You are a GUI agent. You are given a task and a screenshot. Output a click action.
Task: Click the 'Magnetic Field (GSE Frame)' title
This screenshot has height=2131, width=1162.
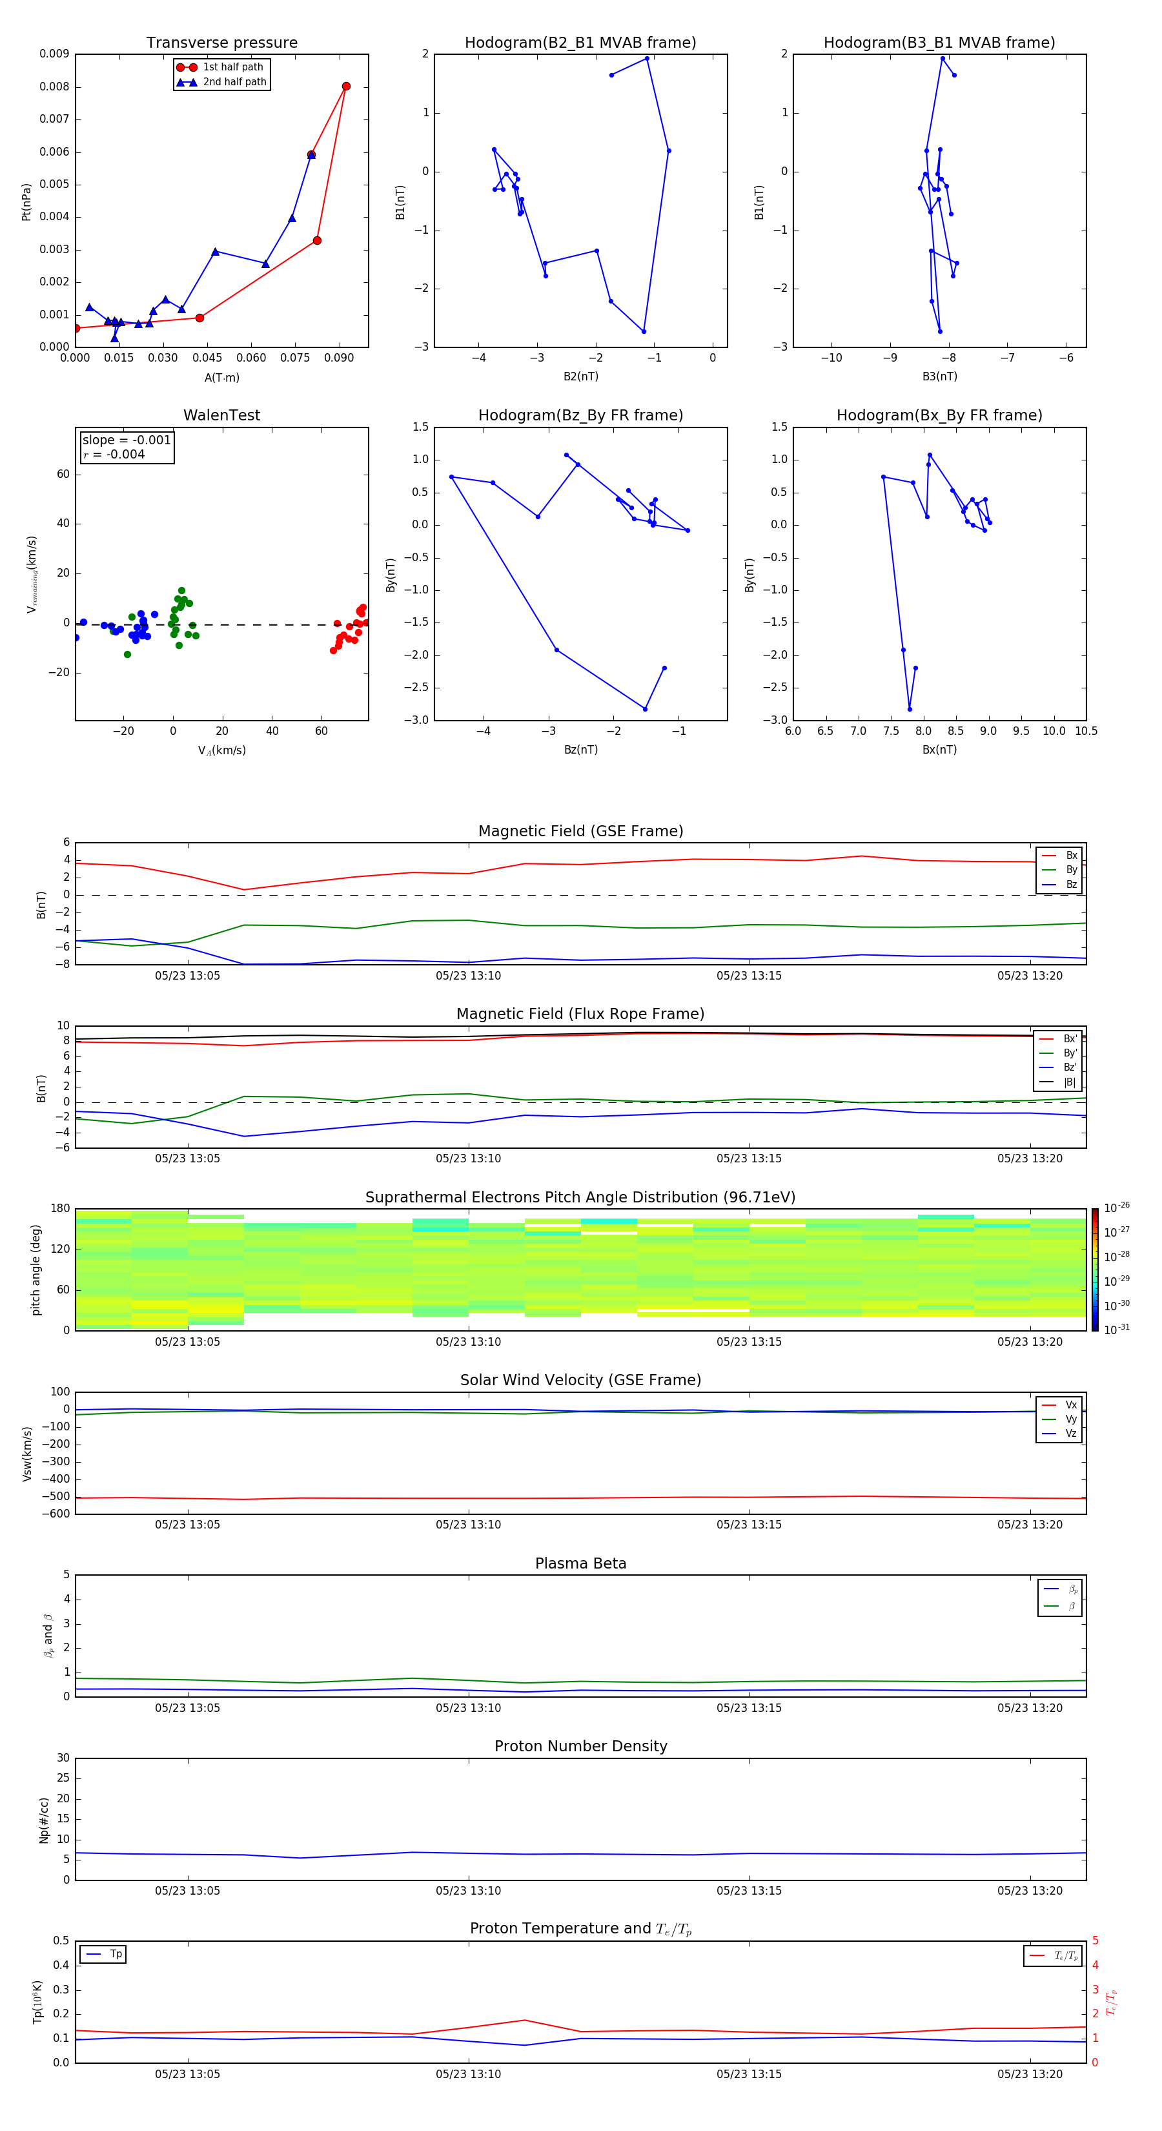click(x=580, y=831)
